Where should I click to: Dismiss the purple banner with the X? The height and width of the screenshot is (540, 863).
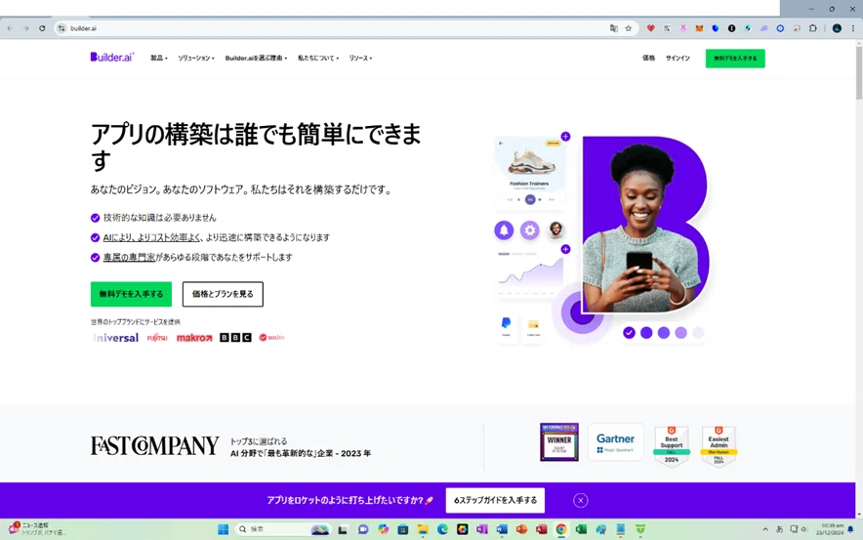[x=580, y=500]
